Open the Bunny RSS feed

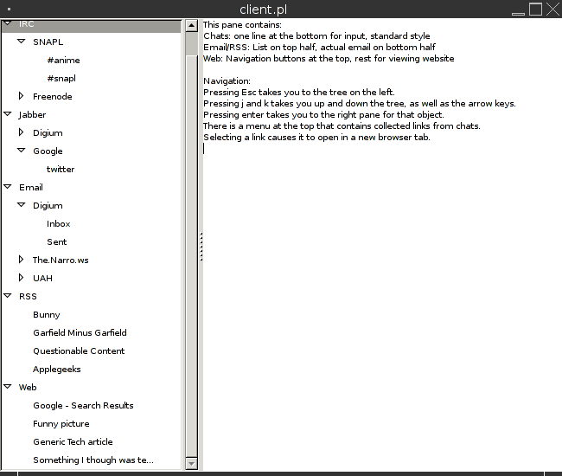coord(46,315)
